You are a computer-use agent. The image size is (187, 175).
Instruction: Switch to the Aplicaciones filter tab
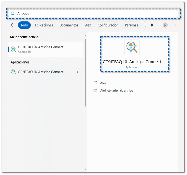(x=44, y=25)
